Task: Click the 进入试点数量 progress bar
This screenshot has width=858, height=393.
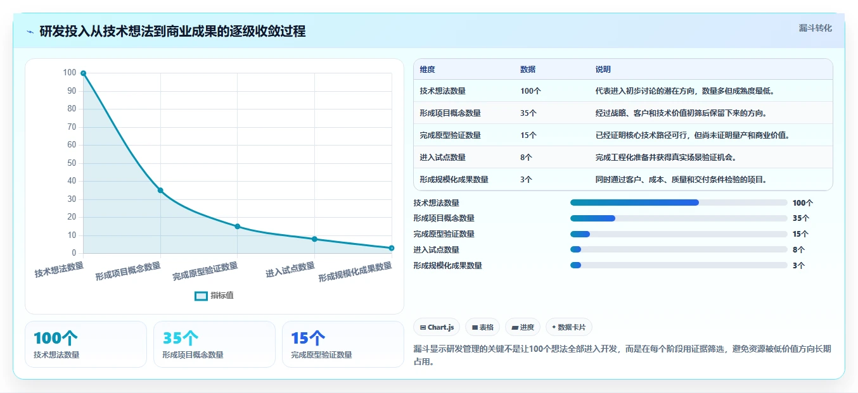Action: point(679,250)
